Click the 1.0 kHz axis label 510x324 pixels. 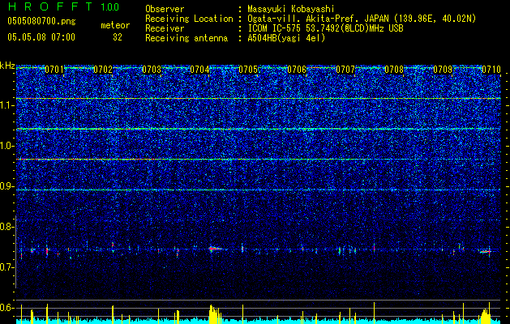tap(7, 146)
